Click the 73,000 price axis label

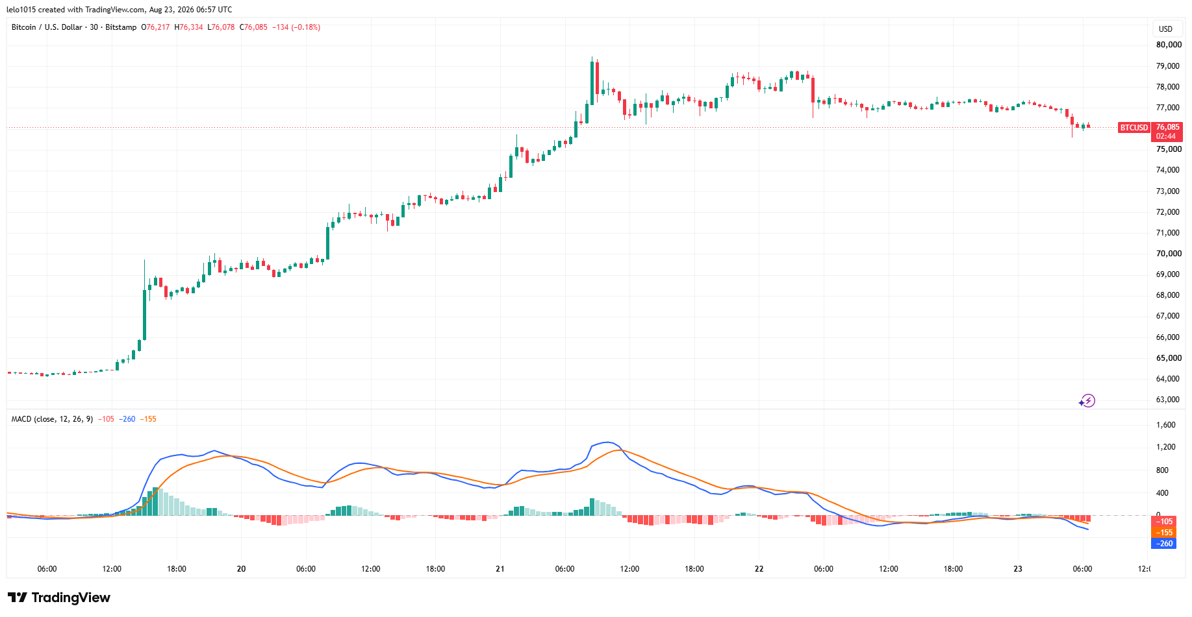coord(1169,191)
